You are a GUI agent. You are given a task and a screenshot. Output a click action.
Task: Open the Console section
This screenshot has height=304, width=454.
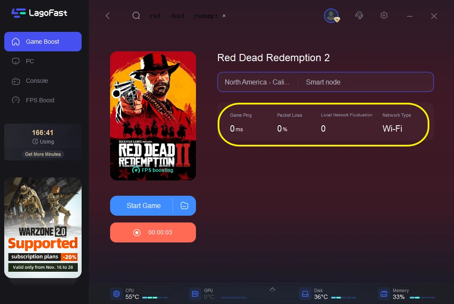click(43, 81)
